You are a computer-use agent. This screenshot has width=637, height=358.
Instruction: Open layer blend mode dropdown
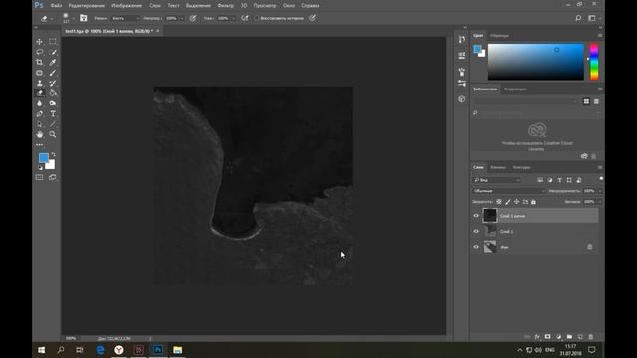(509, 191)
